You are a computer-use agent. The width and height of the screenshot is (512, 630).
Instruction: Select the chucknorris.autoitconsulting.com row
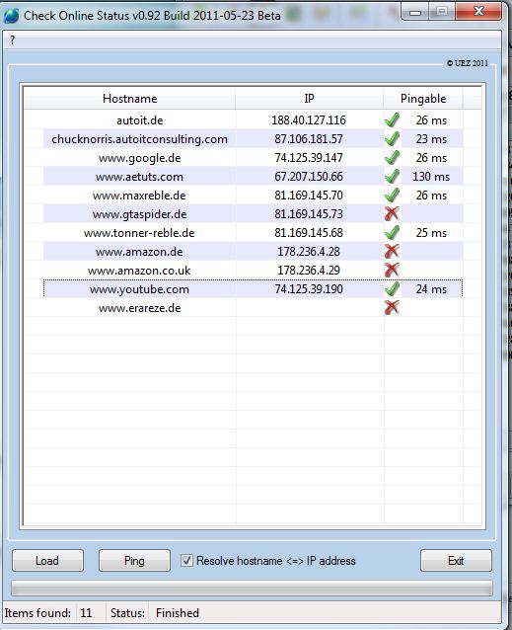(253, 139)
